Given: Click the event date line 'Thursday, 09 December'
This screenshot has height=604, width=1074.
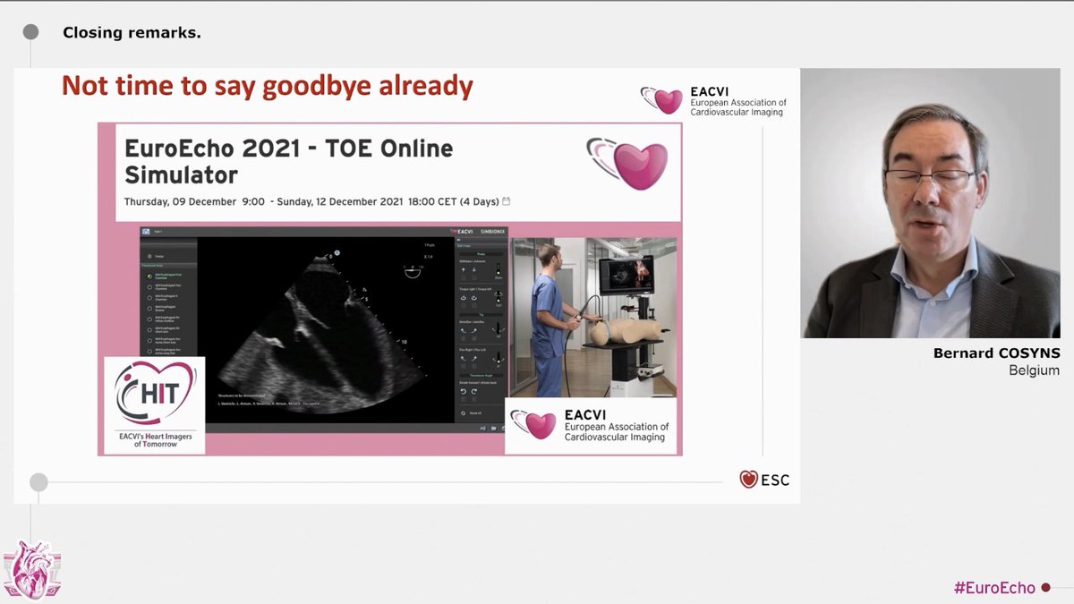Looking at the screenshot, I should [x=311, y=201].
